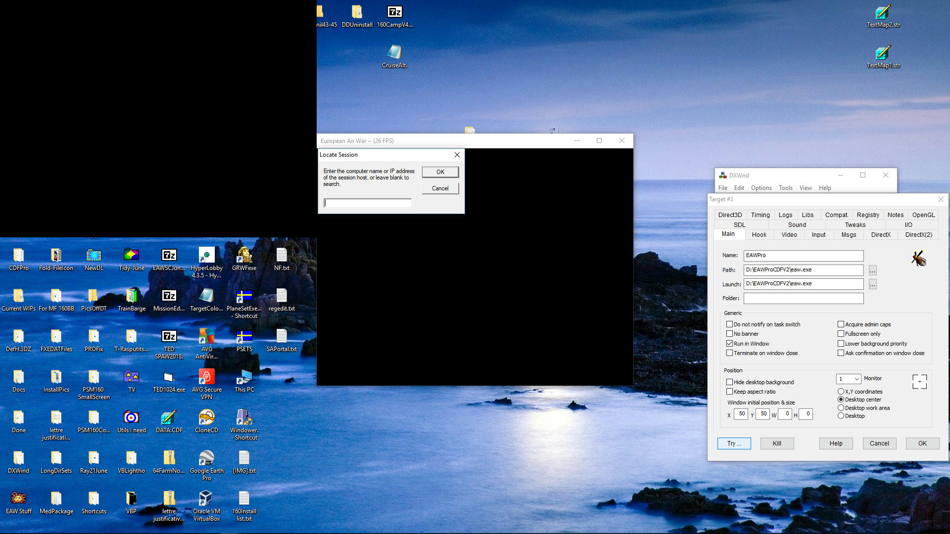Click the Name field containing EAWPro
The width and height of the screenshot is (950, 534).
tap(804, 256)
